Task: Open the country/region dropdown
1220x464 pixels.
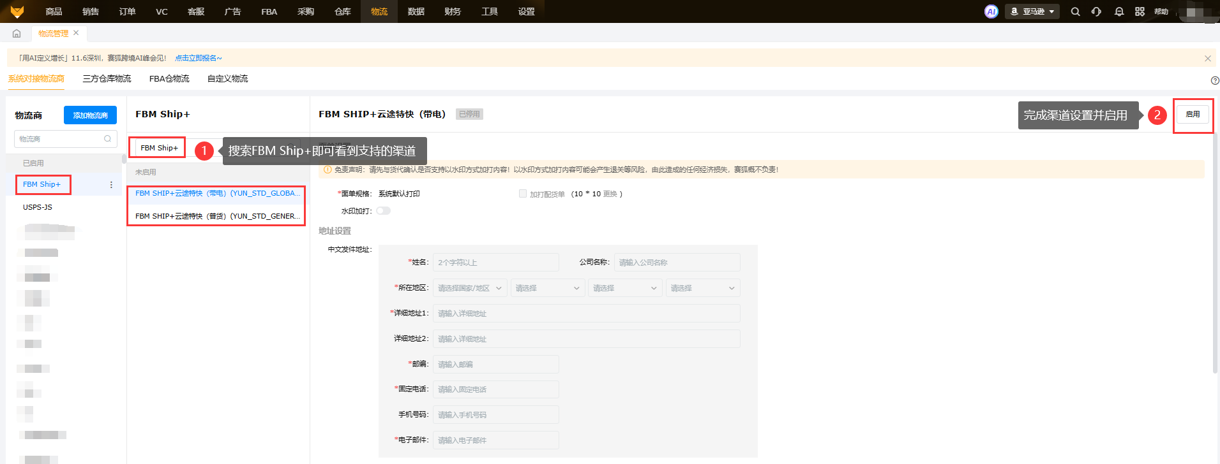Action: tap(470, 288)
